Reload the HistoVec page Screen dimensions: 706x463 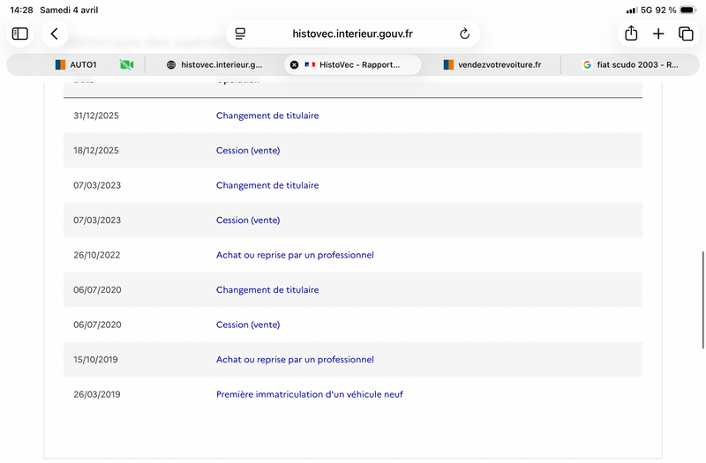(465, 34)
